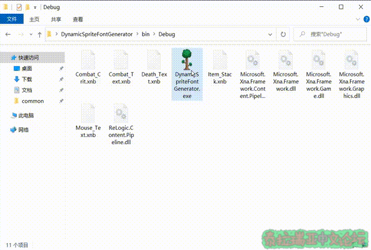The width and height of the screenshot is (371, 250).
Task: Switch to the 共享 ribbon tab
Action: [56, 19]
